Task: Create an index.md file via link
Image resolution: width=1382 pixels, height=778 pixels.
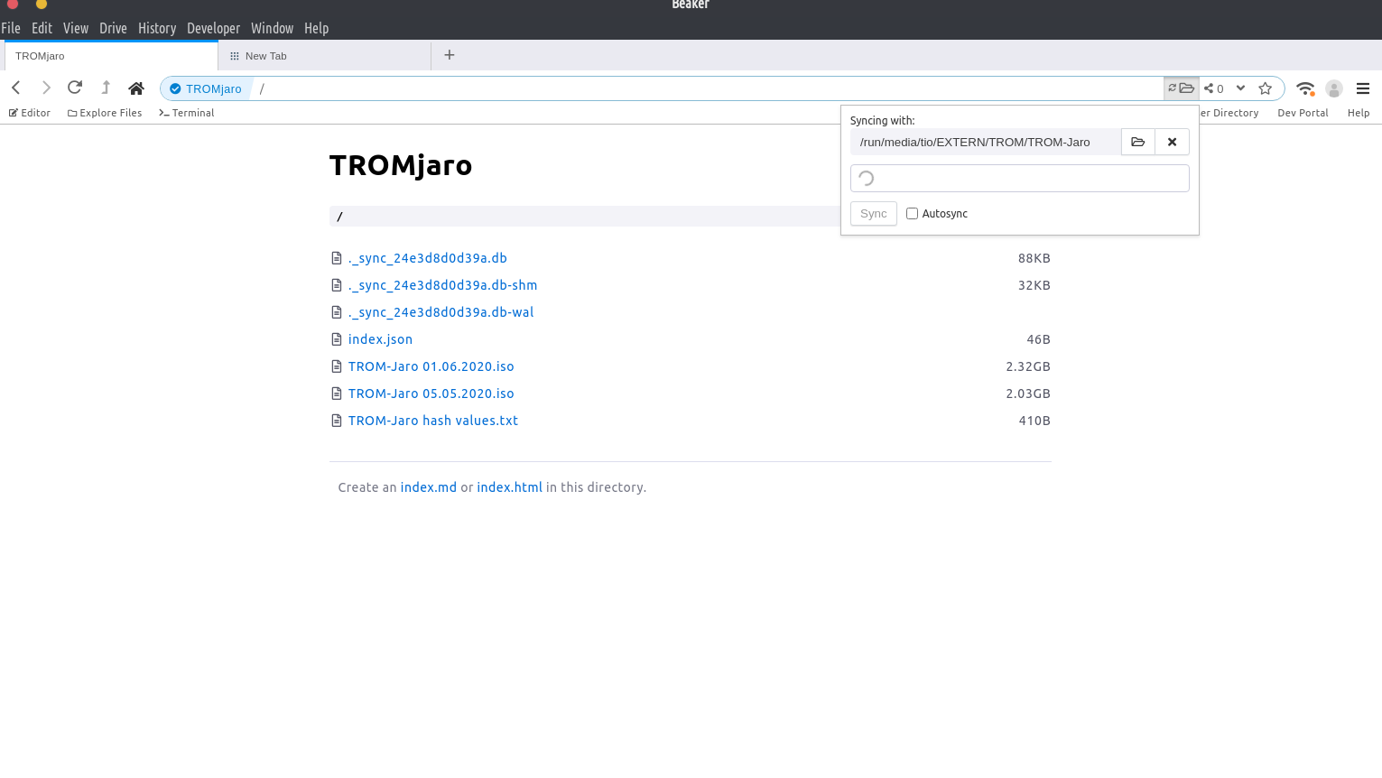Action: pos(429,487)
